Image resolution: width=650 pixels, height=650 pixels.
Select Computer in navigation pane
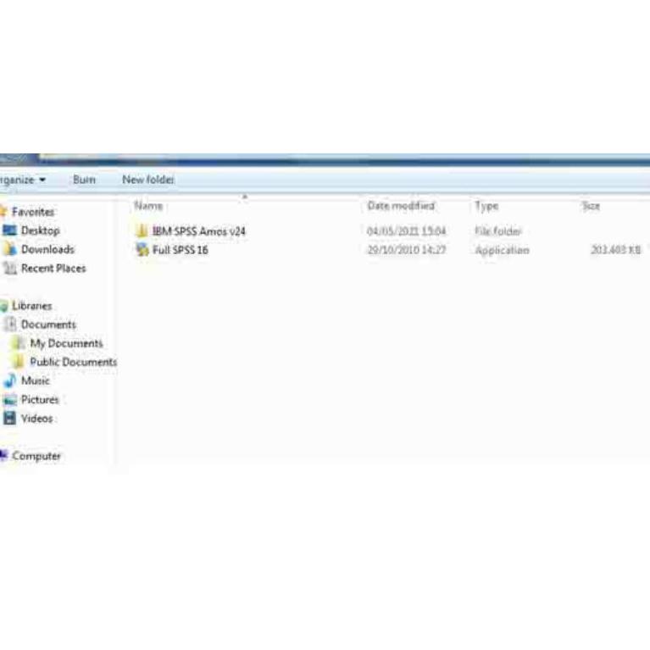click(x=36, y=456)
